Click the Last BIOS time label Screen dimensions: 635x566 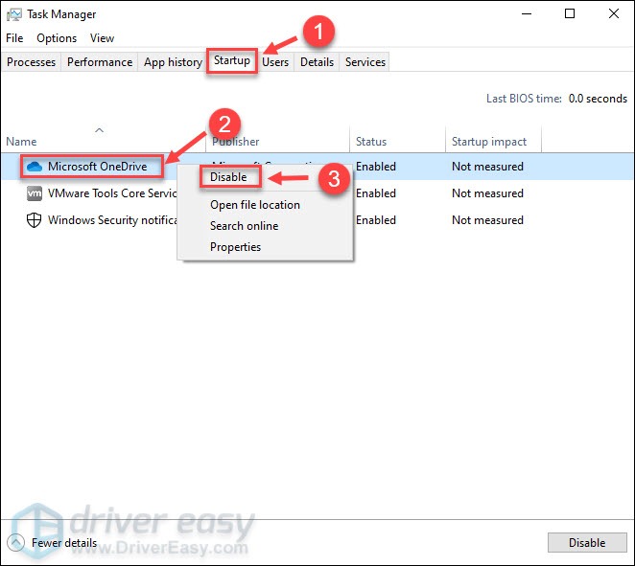click(524, 99)
